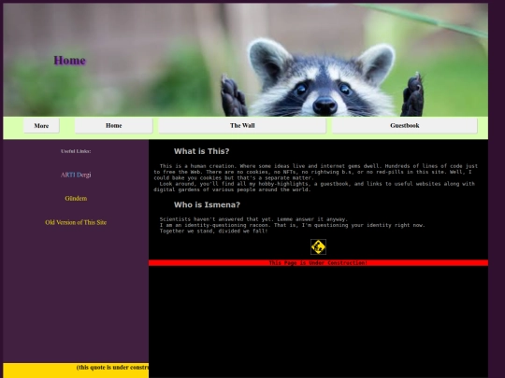This screenshot has width=505, height=378.
Task: Click text 'Together we stand, divided we fall!'
Action: click(x=213, y=231)
